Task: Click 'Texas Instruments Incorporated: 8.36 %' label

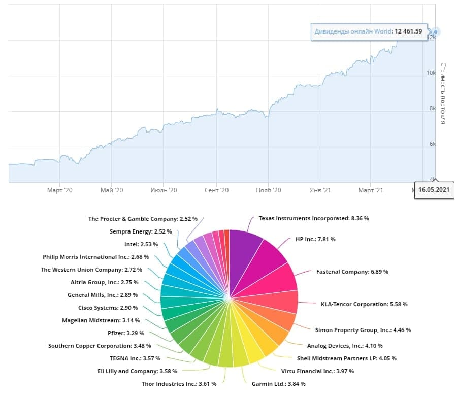Action: [x=314, y=218]
